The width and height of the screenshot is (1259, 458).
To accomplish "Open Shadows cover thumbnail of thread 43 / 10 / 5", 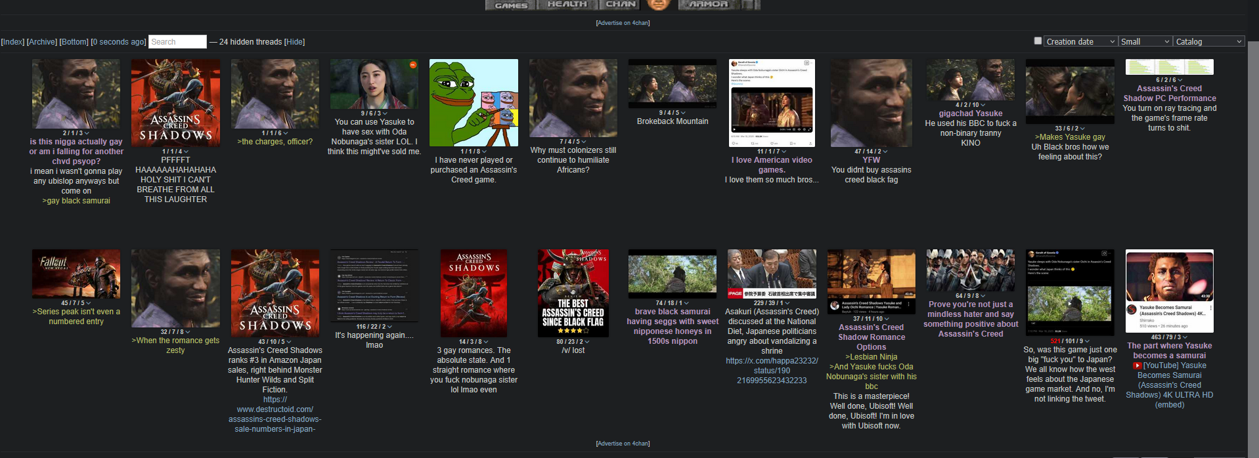I will pyautogui.click(x=275, y=293).
